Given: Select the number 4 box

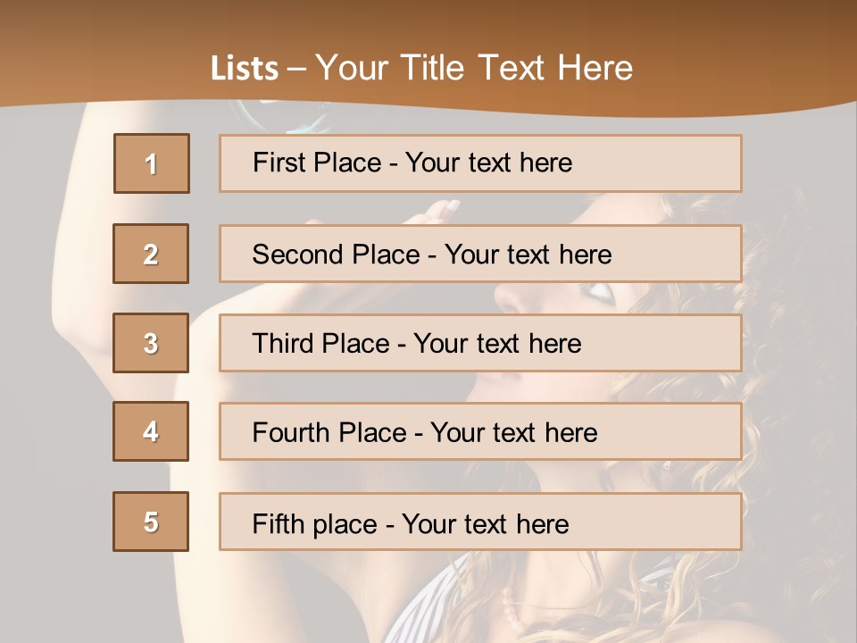Looking at the screenshot, I should tap(151, 431).
